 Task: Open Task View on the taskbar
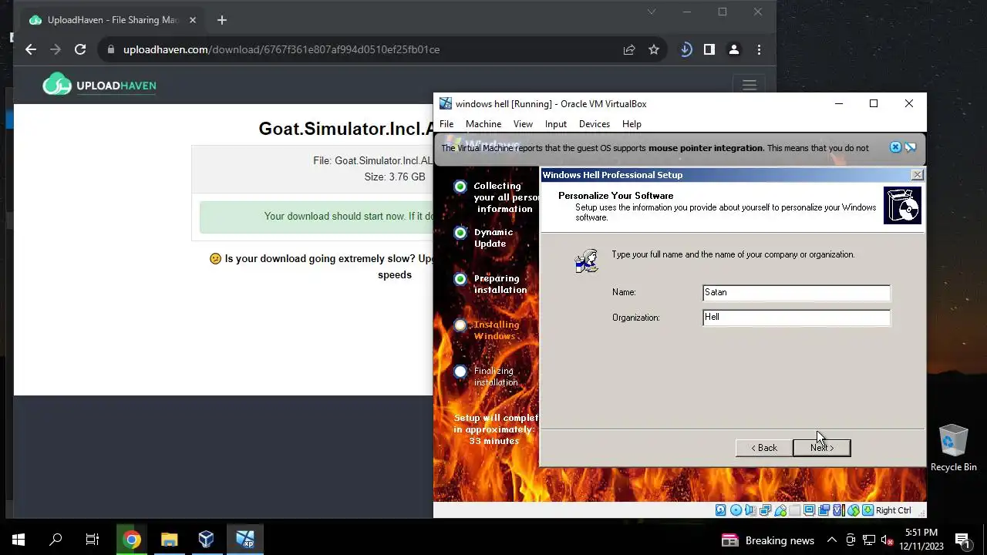(x=93, y=540)
